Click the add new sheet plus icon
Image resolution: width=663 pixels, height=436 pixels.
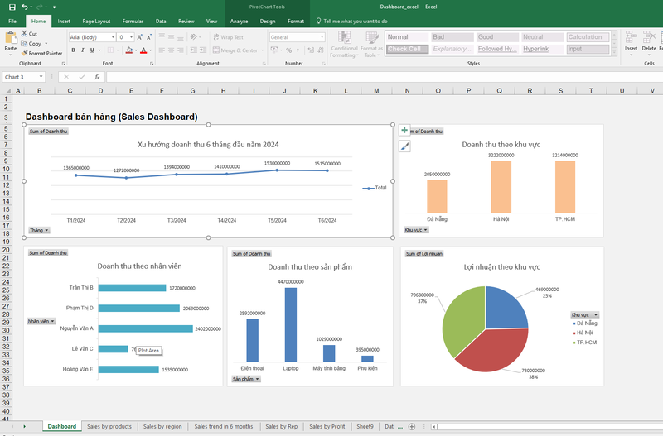click(411, 427)
